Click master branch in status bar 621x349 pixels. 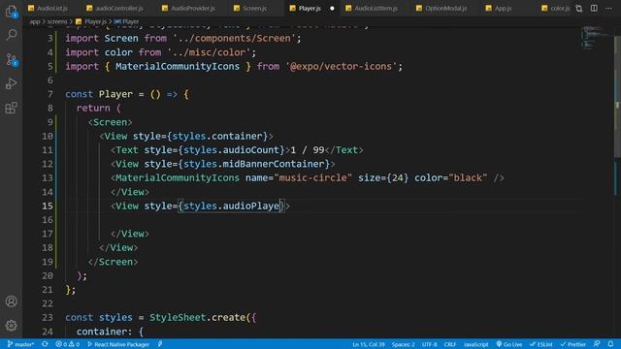(20, 344)
